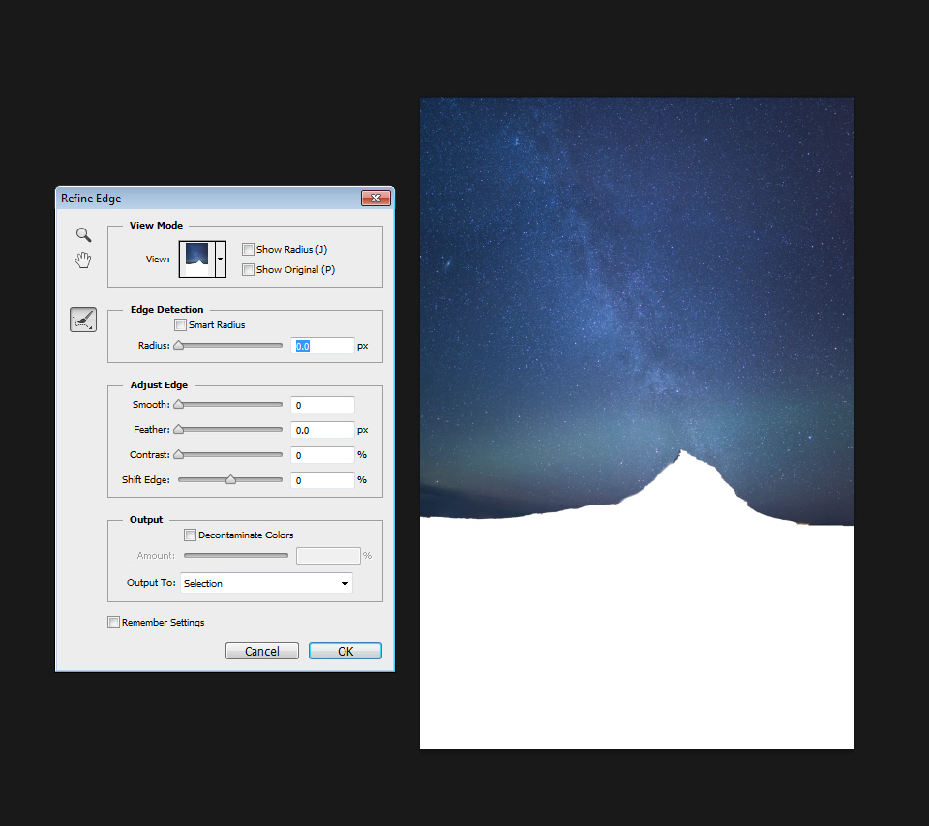The image size is (929, 826).
Task: Confirm with the OK button
Action: 345,651
